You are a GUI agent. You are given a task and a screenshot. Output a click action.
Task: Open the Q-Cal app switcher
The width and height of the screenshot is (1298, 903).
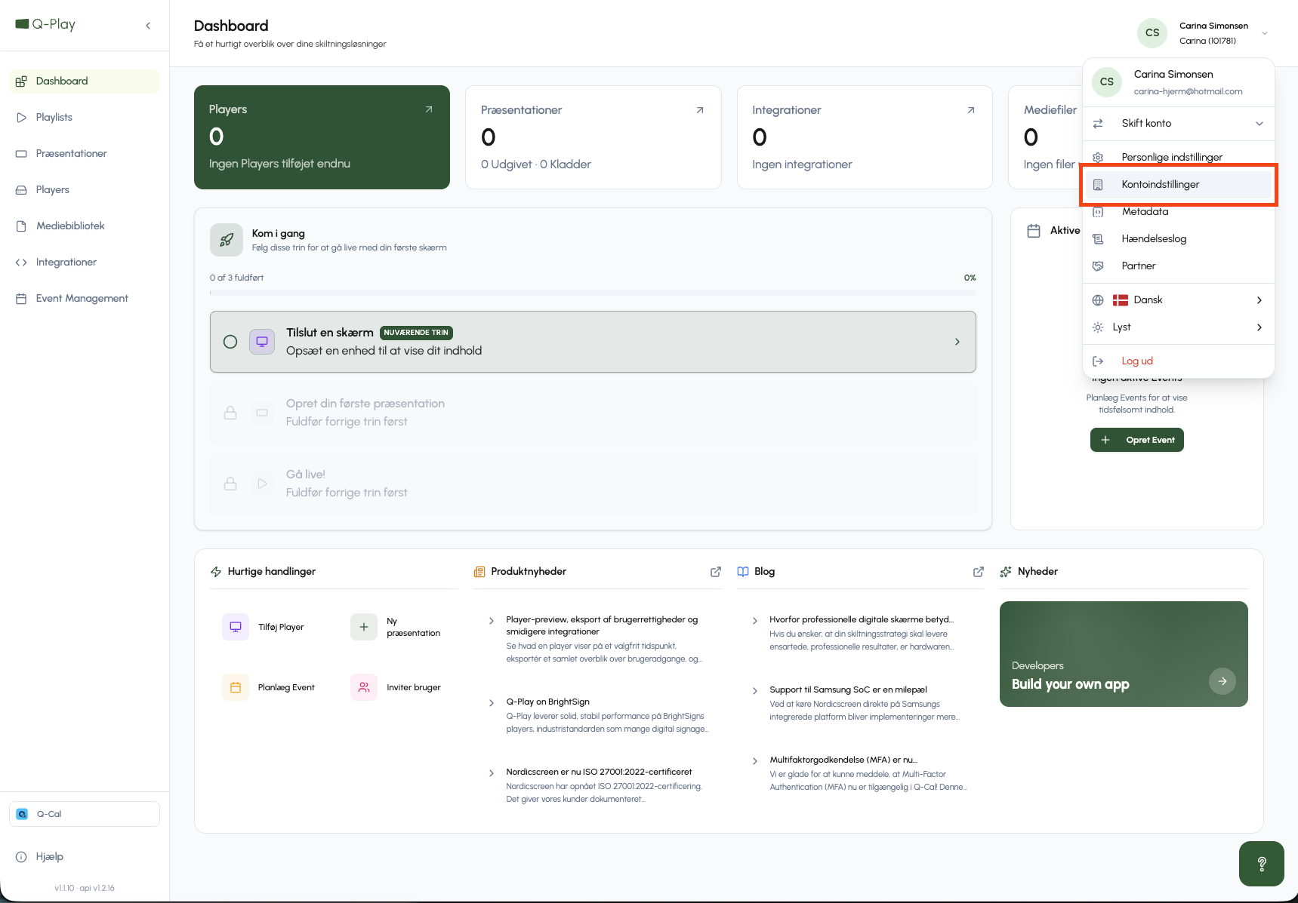point(85,814)
